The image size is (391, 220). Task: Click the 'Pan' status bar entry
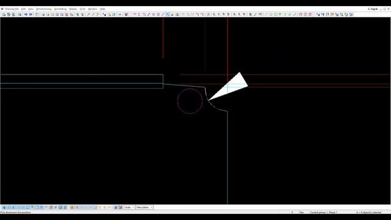(301, 212)
